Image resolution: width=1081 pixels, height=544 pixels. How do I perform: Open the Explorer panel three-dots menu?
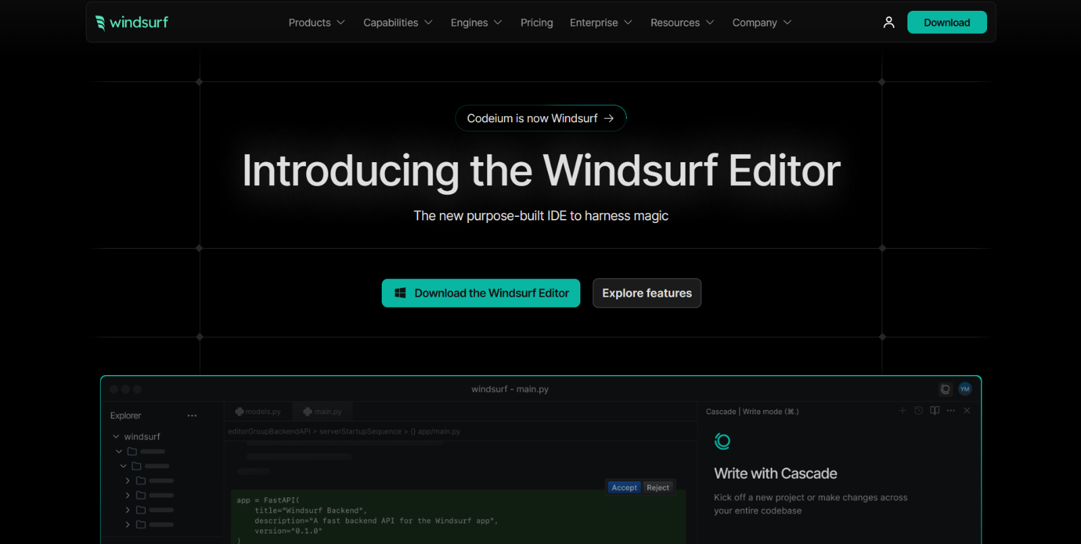pos(192,416)
